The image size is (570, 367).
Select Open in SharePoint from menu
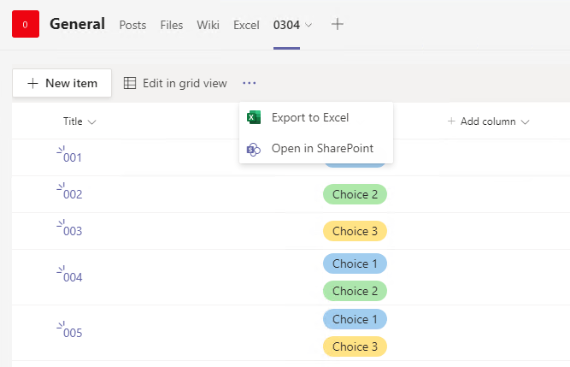coord(322,149)
